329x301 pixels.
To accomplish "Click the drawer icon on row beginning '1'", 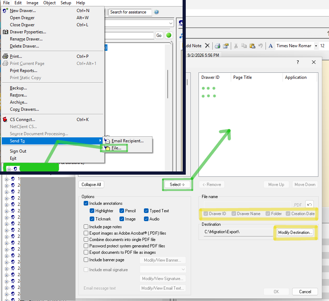I will pos(13,179).
